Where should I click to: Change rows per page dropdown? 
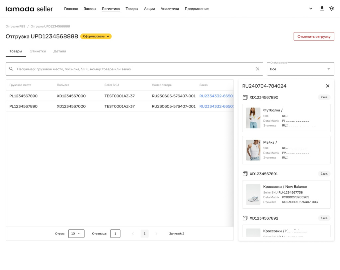(x=76, y=234)
